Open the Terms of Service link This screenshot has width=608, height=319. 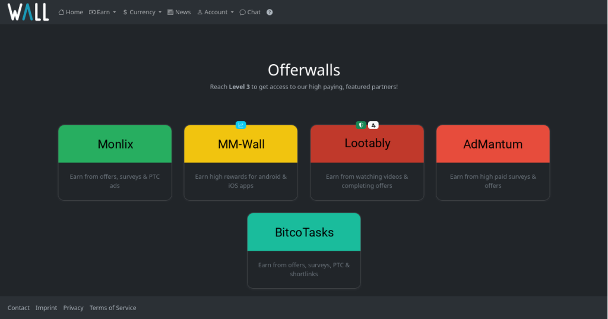(113, 308)
